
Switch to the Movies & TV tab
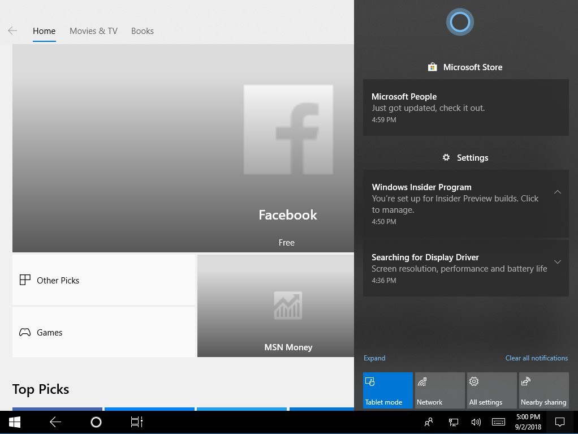[93, 31]
